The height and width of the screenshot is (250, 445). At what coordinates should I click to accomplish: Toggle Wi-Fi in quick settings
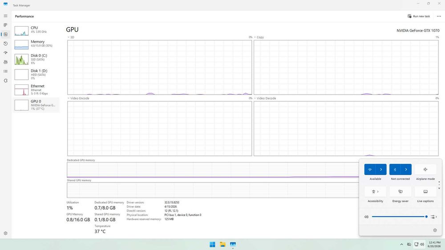(370, 169)
